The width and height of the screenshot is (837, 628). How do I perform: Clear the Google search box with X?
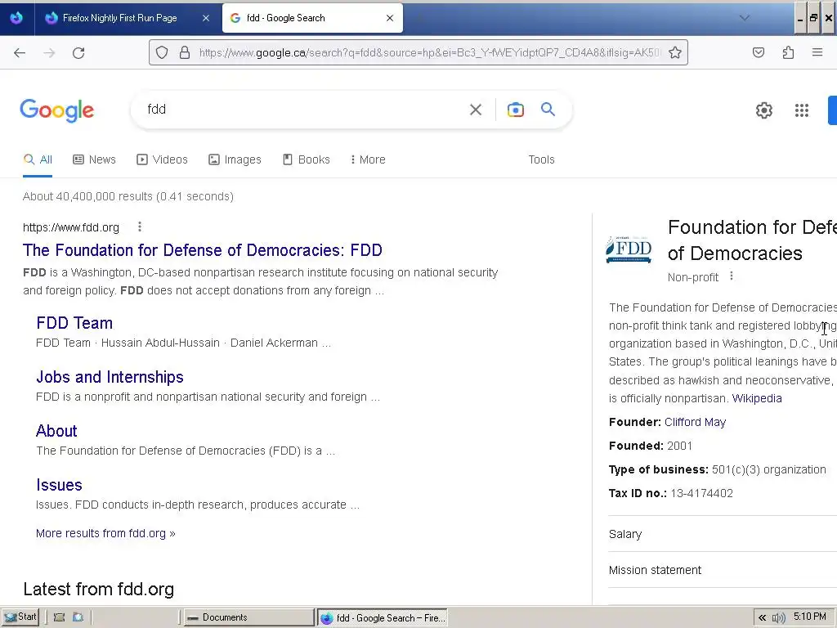(x=476, y=110)
